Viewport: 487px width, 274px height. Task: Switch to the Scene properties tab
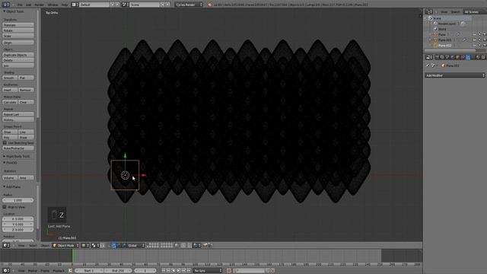tap(447, 57)
